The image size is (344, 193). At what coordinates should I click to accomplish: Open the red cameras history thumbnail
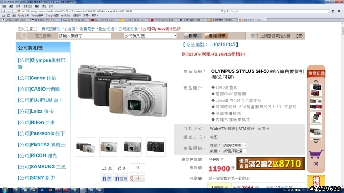[x=316, y=90]
